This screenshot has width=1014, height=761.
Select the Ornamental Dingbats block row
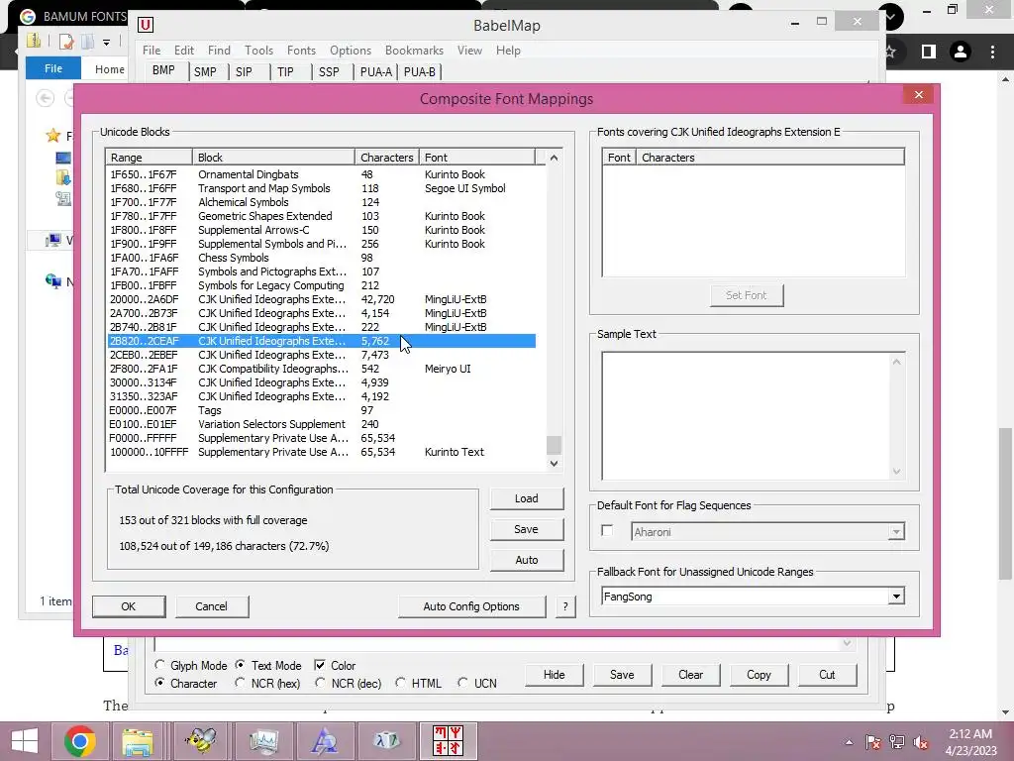click(322, 174)
